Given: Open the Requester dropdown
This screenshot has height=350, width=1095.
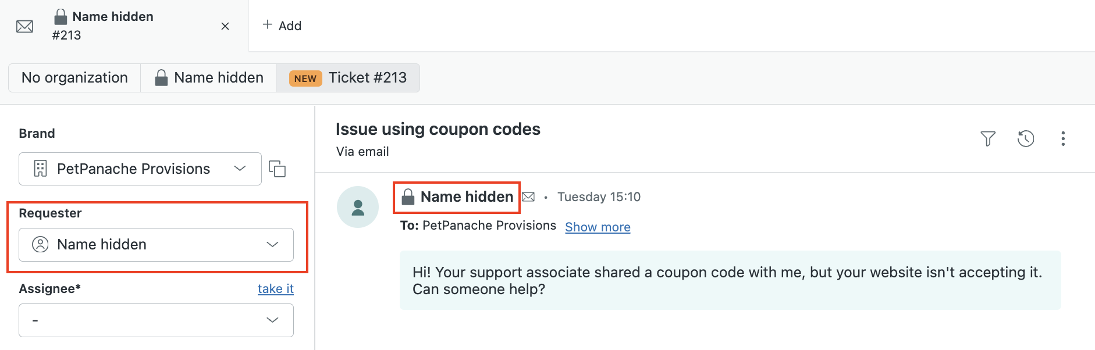Looking at the screenshot, I should [156, 245].
